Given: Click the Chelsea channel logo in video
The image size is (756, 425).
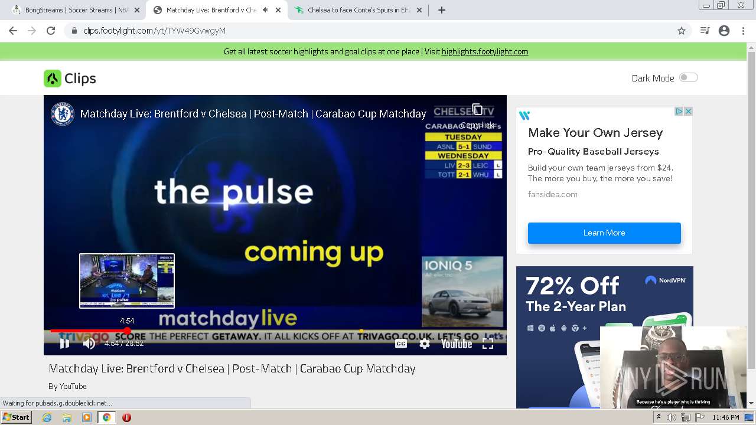Looking at the screenshot, I should (63, 113).
